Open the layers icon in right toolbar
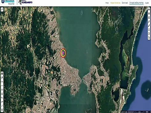151x113 pixels. point(149,10)
